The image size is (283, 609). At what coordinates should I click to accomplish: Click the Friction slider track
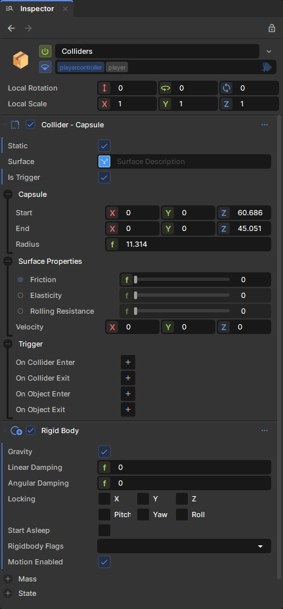pos(183,280)
